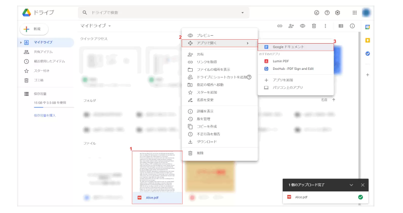Open Google Tasks from the side panel

[x=368, y=54]
